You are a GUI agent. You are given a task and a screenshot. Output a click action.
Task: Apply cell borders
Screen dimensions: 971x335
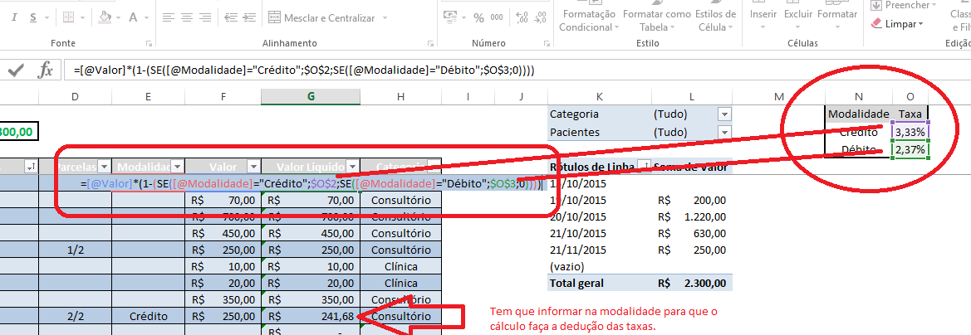click(x=69, y=18)
